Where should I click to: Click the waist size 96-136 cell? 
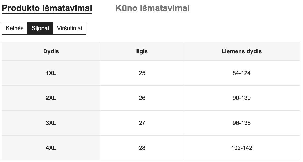241,123
